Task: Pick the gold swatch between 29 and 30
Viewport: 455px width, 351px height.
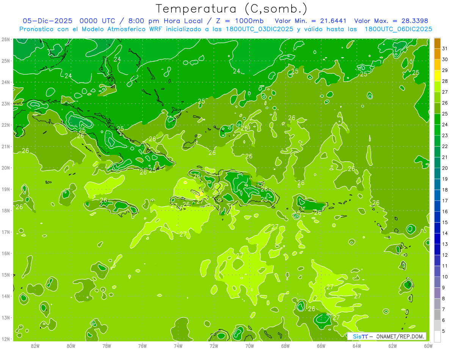Action: click(437, 65)
